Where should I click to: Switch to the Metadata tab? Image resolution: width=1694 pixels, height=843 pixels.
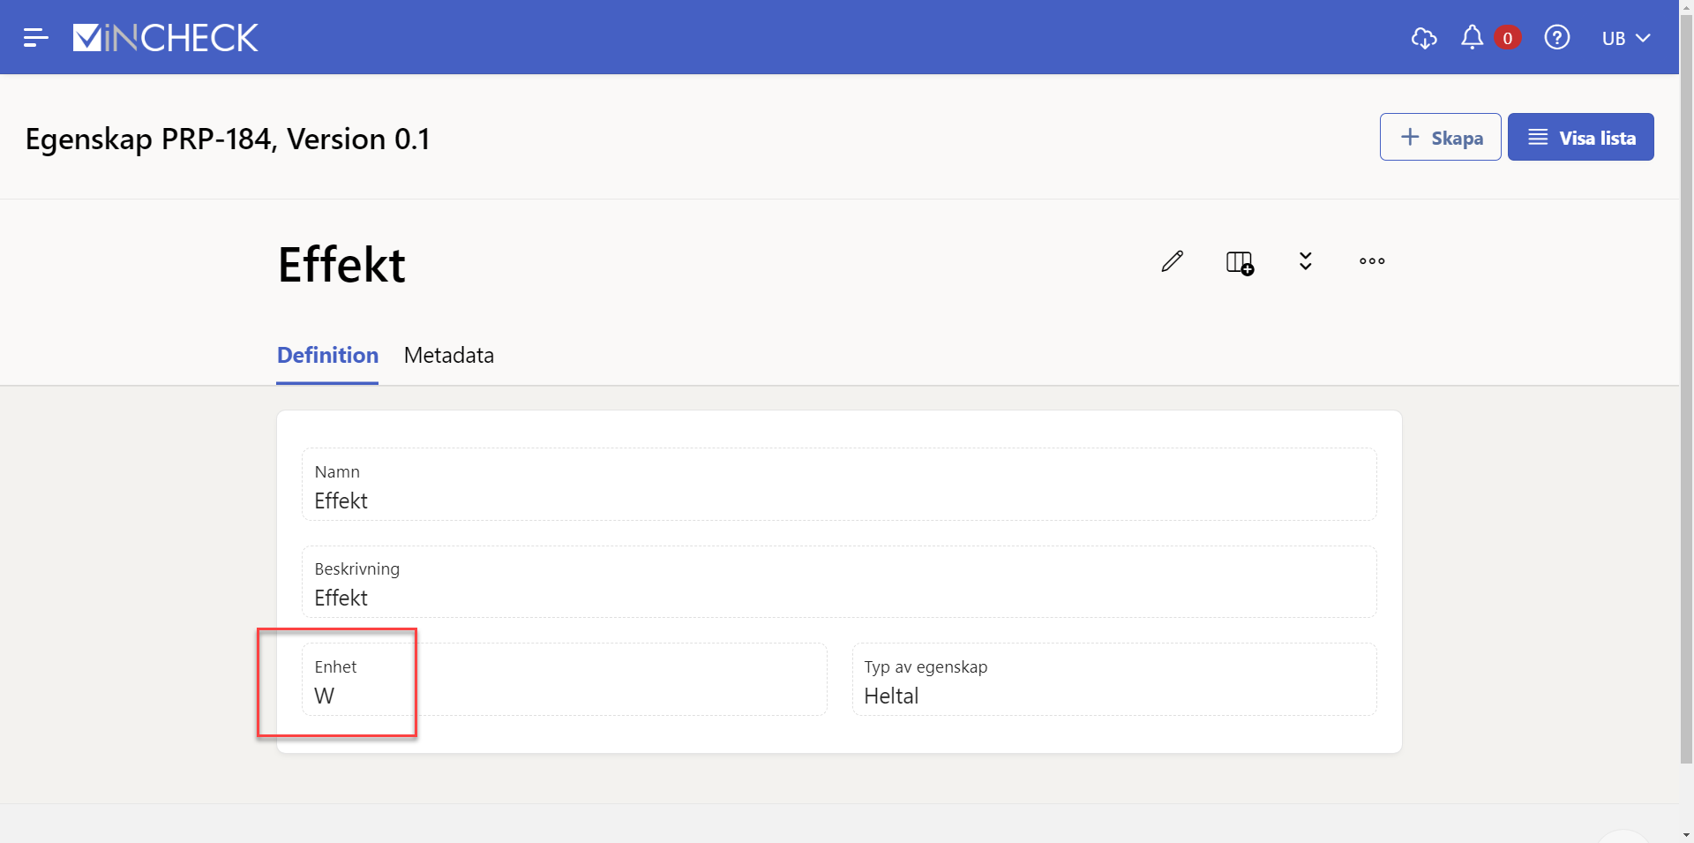pyautogui.click(x=448, y=355)
